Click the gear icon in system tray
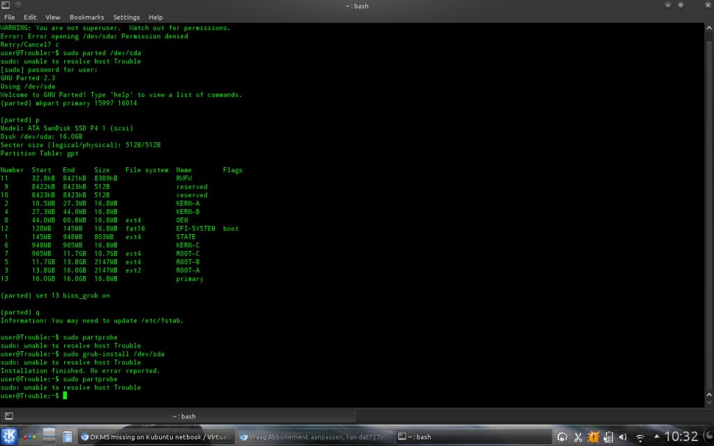This screenshot has height=446, width=714. point(562,438)
